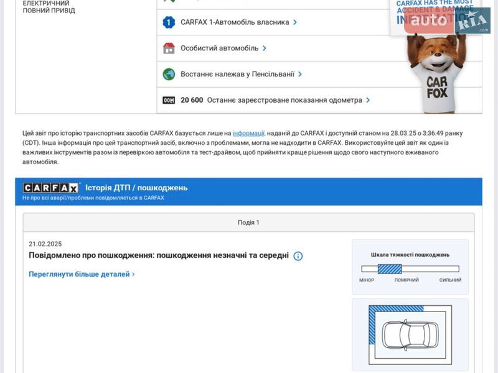Follow the інформації hyperlink in report text
498x373 pixels.
click(248, 133)
